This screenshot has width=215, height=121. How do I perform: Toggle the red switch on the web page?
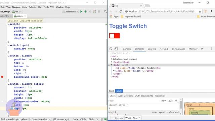[x=114, y=36]
